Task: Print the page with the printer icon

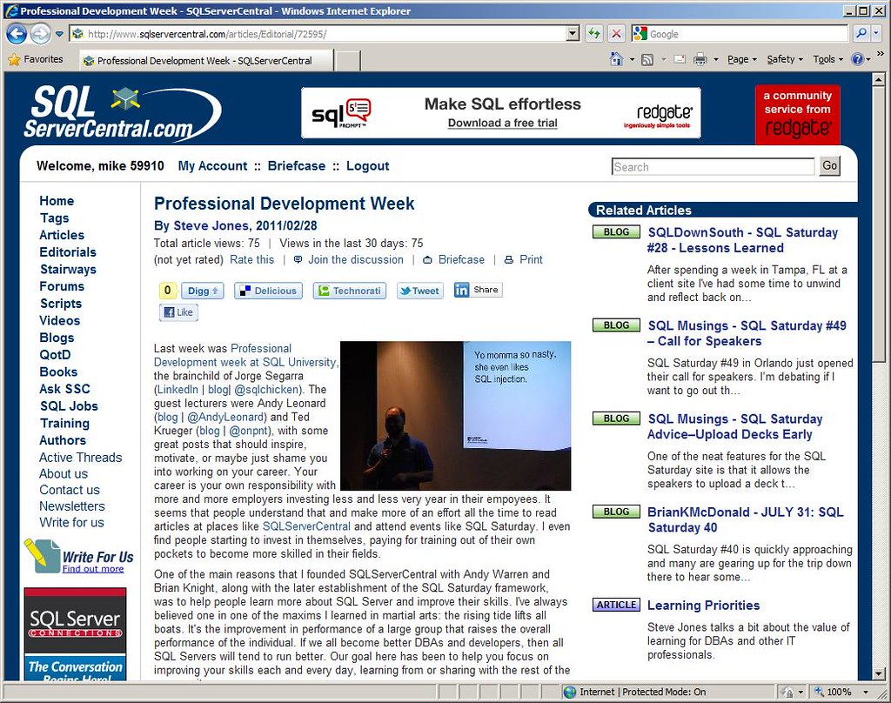Action: tap(700, 59)
